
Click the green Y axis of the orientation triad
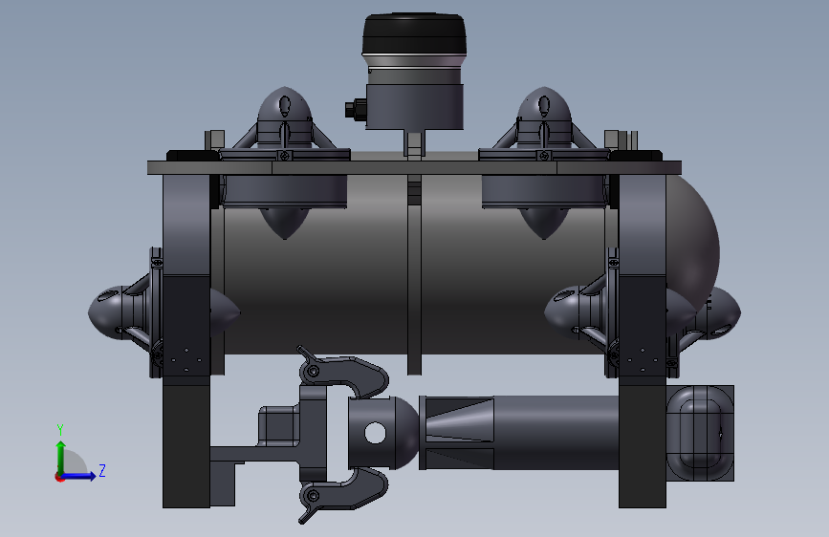point(60,458)
